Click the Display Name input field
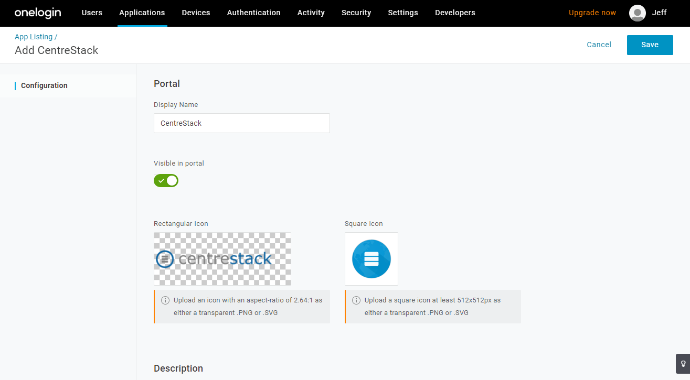Image resolution: width=690 pixels, height=380 pixels. (242, 123)
